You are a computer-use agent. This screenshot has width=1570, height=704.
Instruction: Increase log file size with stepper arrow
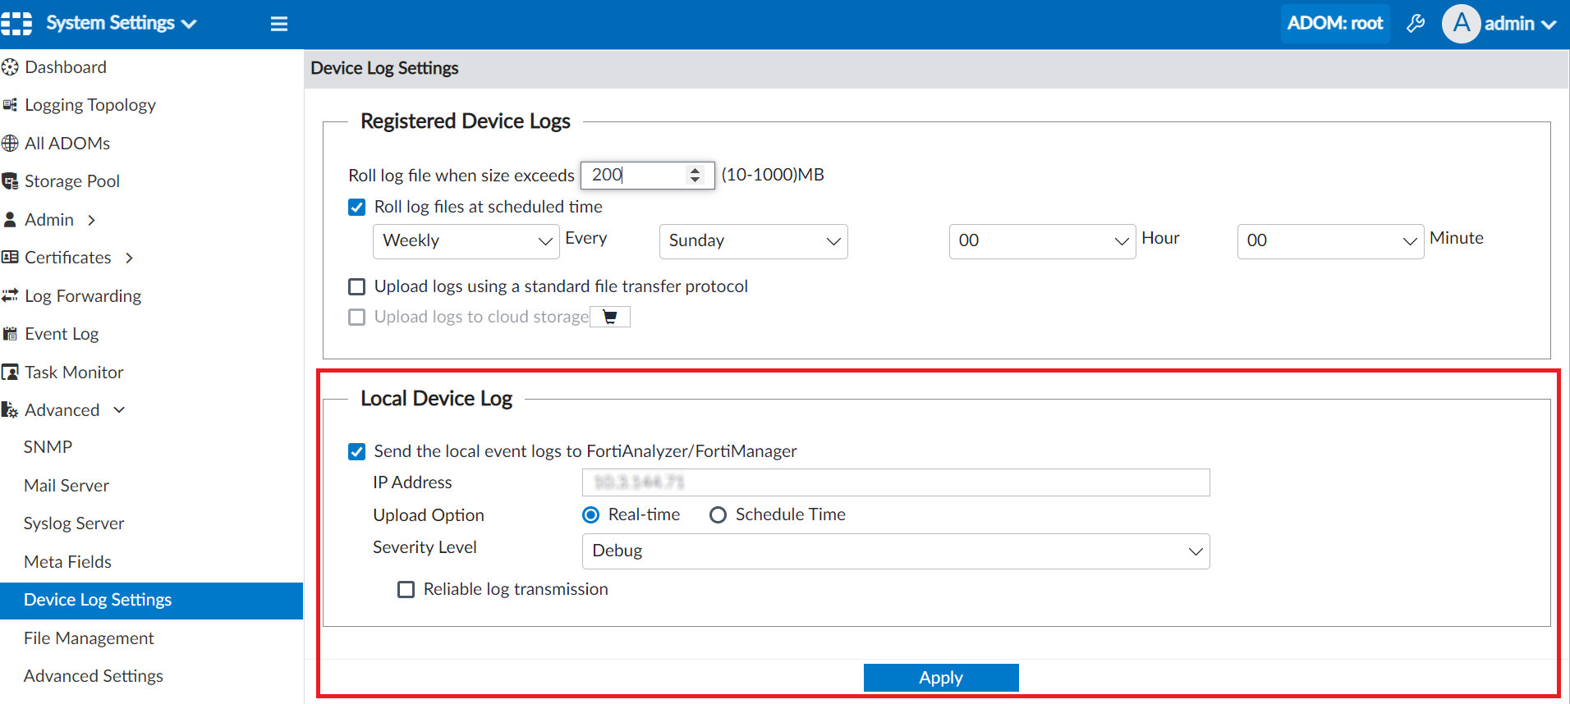pos(695,170)
